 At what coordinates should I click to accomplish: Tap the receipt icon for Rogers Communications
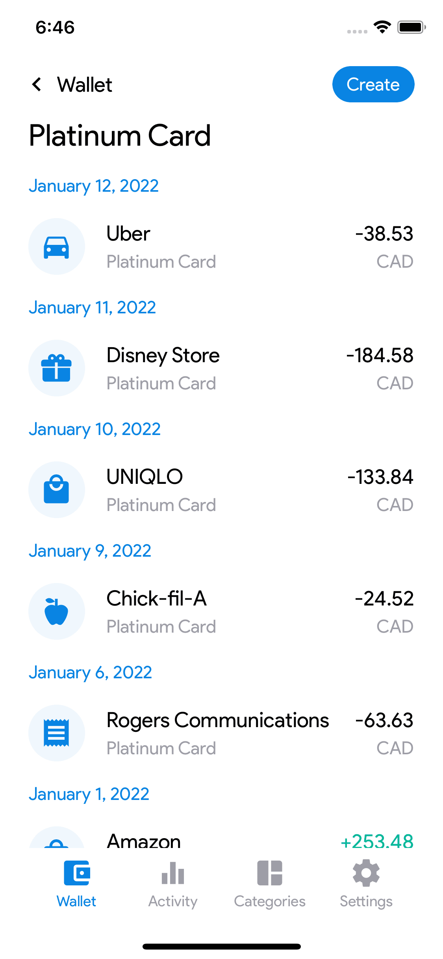coord(57,733)
